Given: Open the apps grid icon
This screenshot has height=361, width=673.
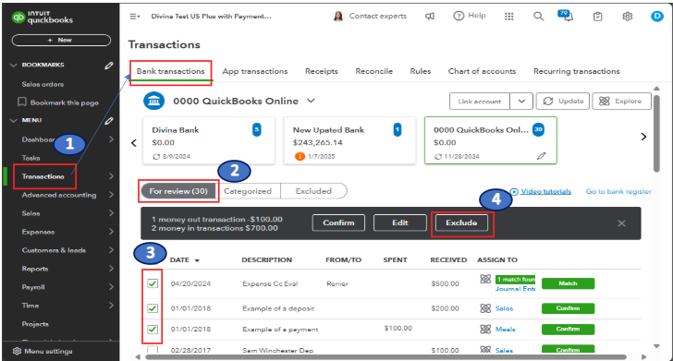Looking at the screenshot, I should click(x=509, y=17).
